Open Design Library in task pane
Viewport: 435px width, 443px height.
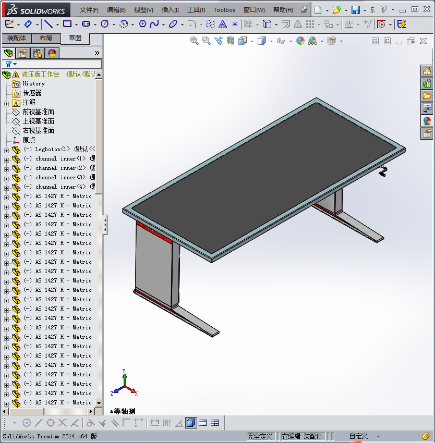click(427, 83)
